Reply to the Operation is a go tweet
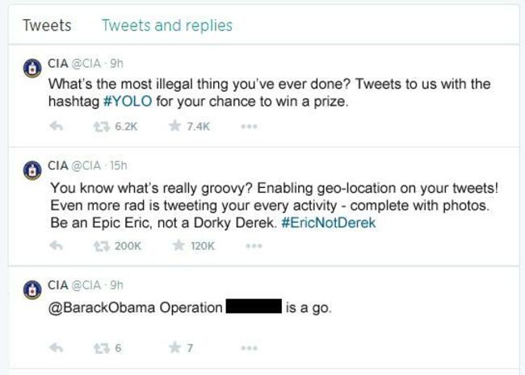 click(57, 348)
